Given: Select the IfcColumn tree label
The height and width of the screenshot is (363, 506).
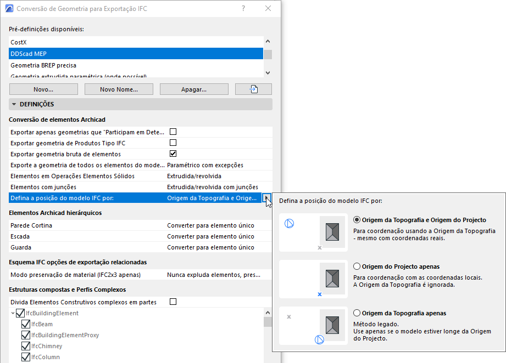Looking at the screenshot, I should click(45, 357).
